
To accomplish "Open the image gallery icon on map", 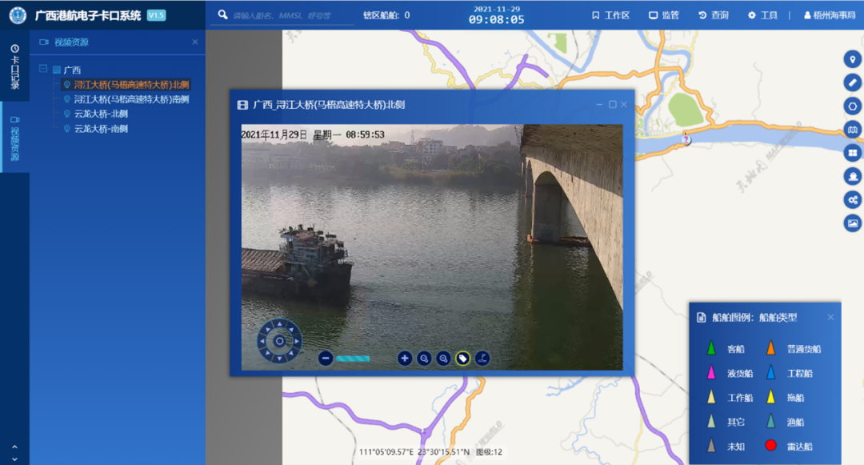I will coord(853,223).
